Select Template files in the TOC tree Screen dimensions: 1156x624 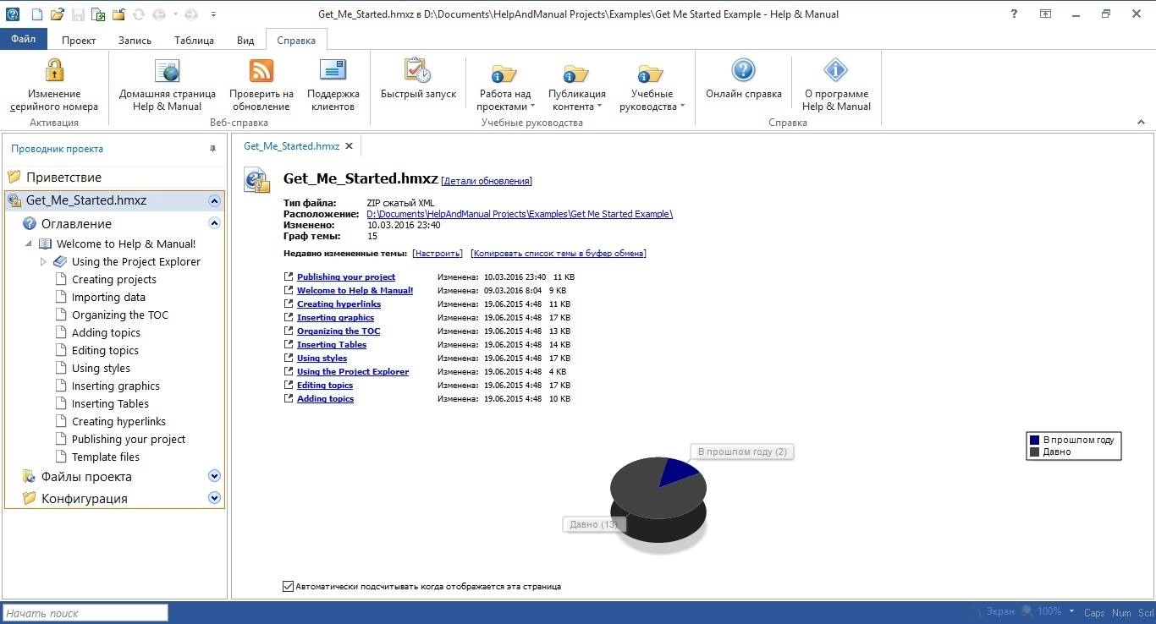[x=106, y=457]
